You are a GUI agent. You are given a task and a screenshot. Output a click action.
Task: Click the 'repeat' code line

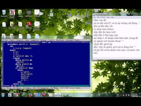point(16,58)
